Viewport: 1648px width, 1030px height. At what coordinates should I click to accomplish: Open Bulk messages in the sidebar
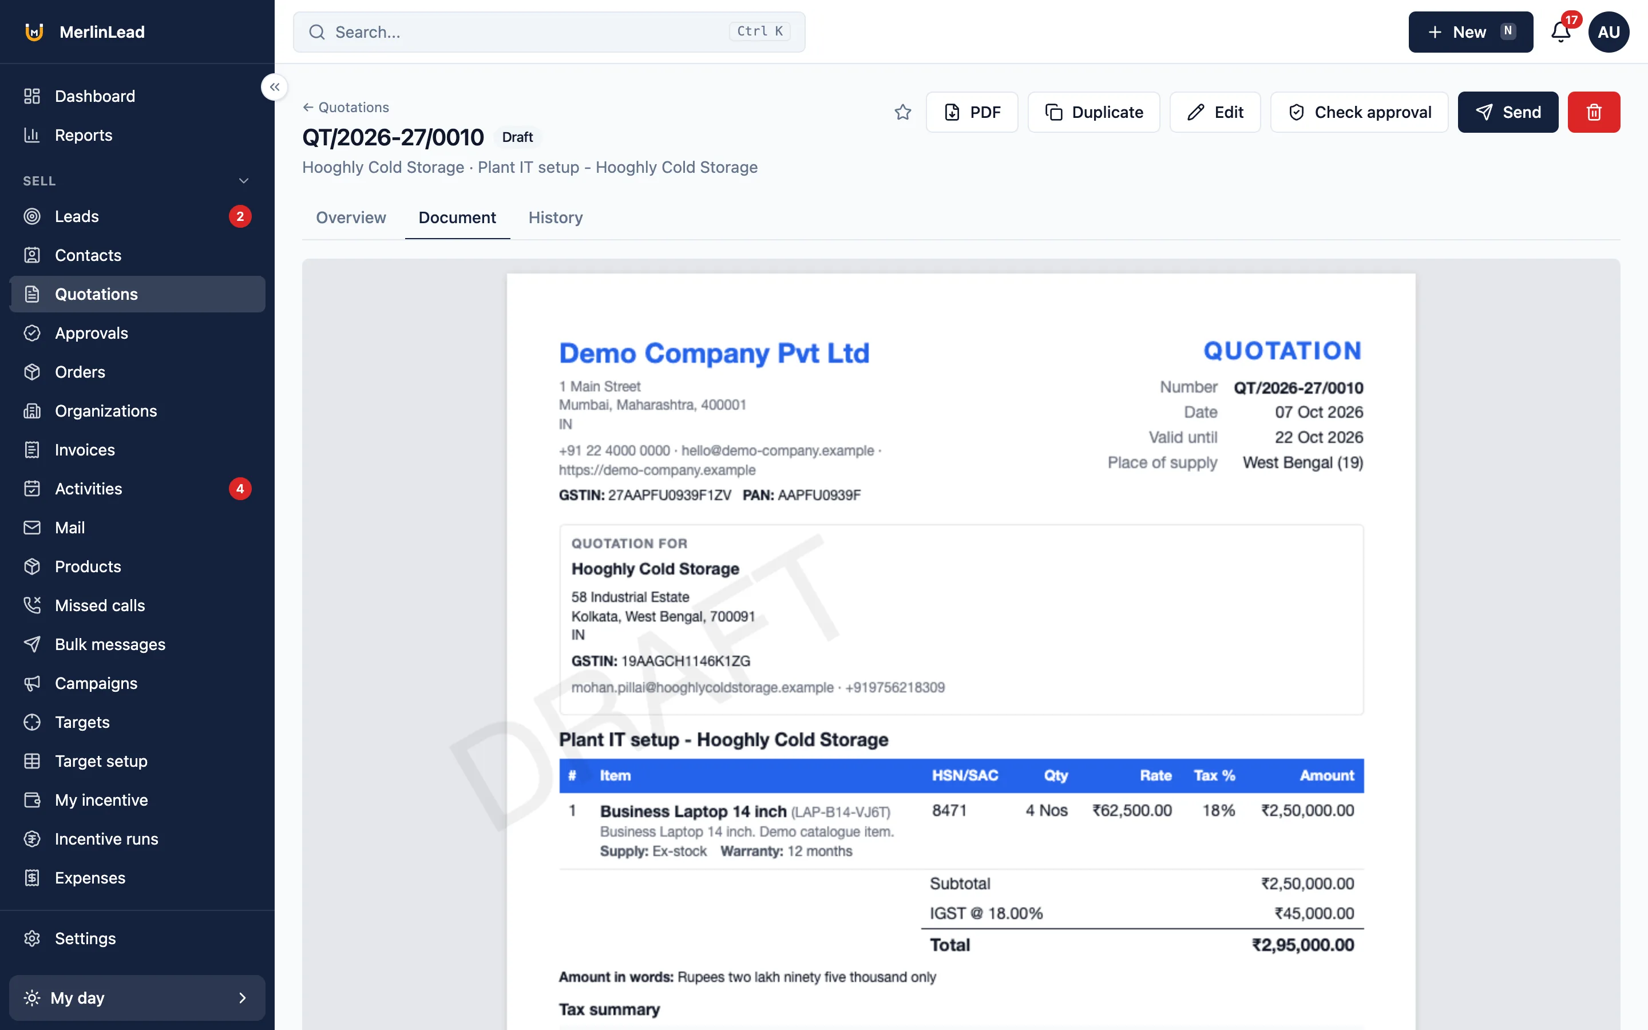pyautogui.click(x=137, y=644)
